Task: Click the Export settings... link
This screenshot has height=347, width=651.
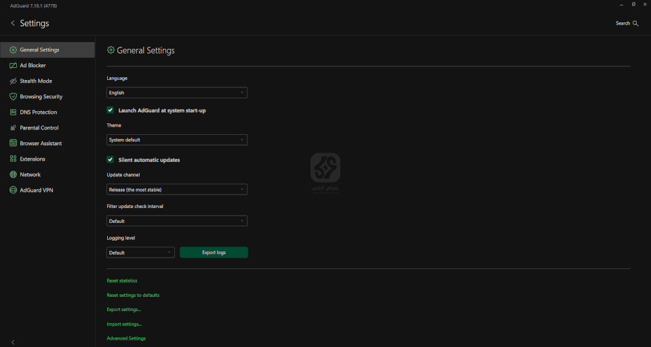Action: pyautogui.click(x=123, y=310)
